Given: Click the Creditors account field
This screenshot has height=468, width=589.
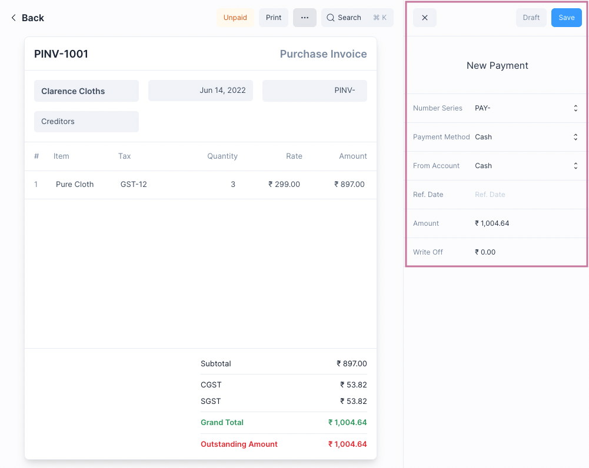Looking at the screenshot, I should point(86,122).
